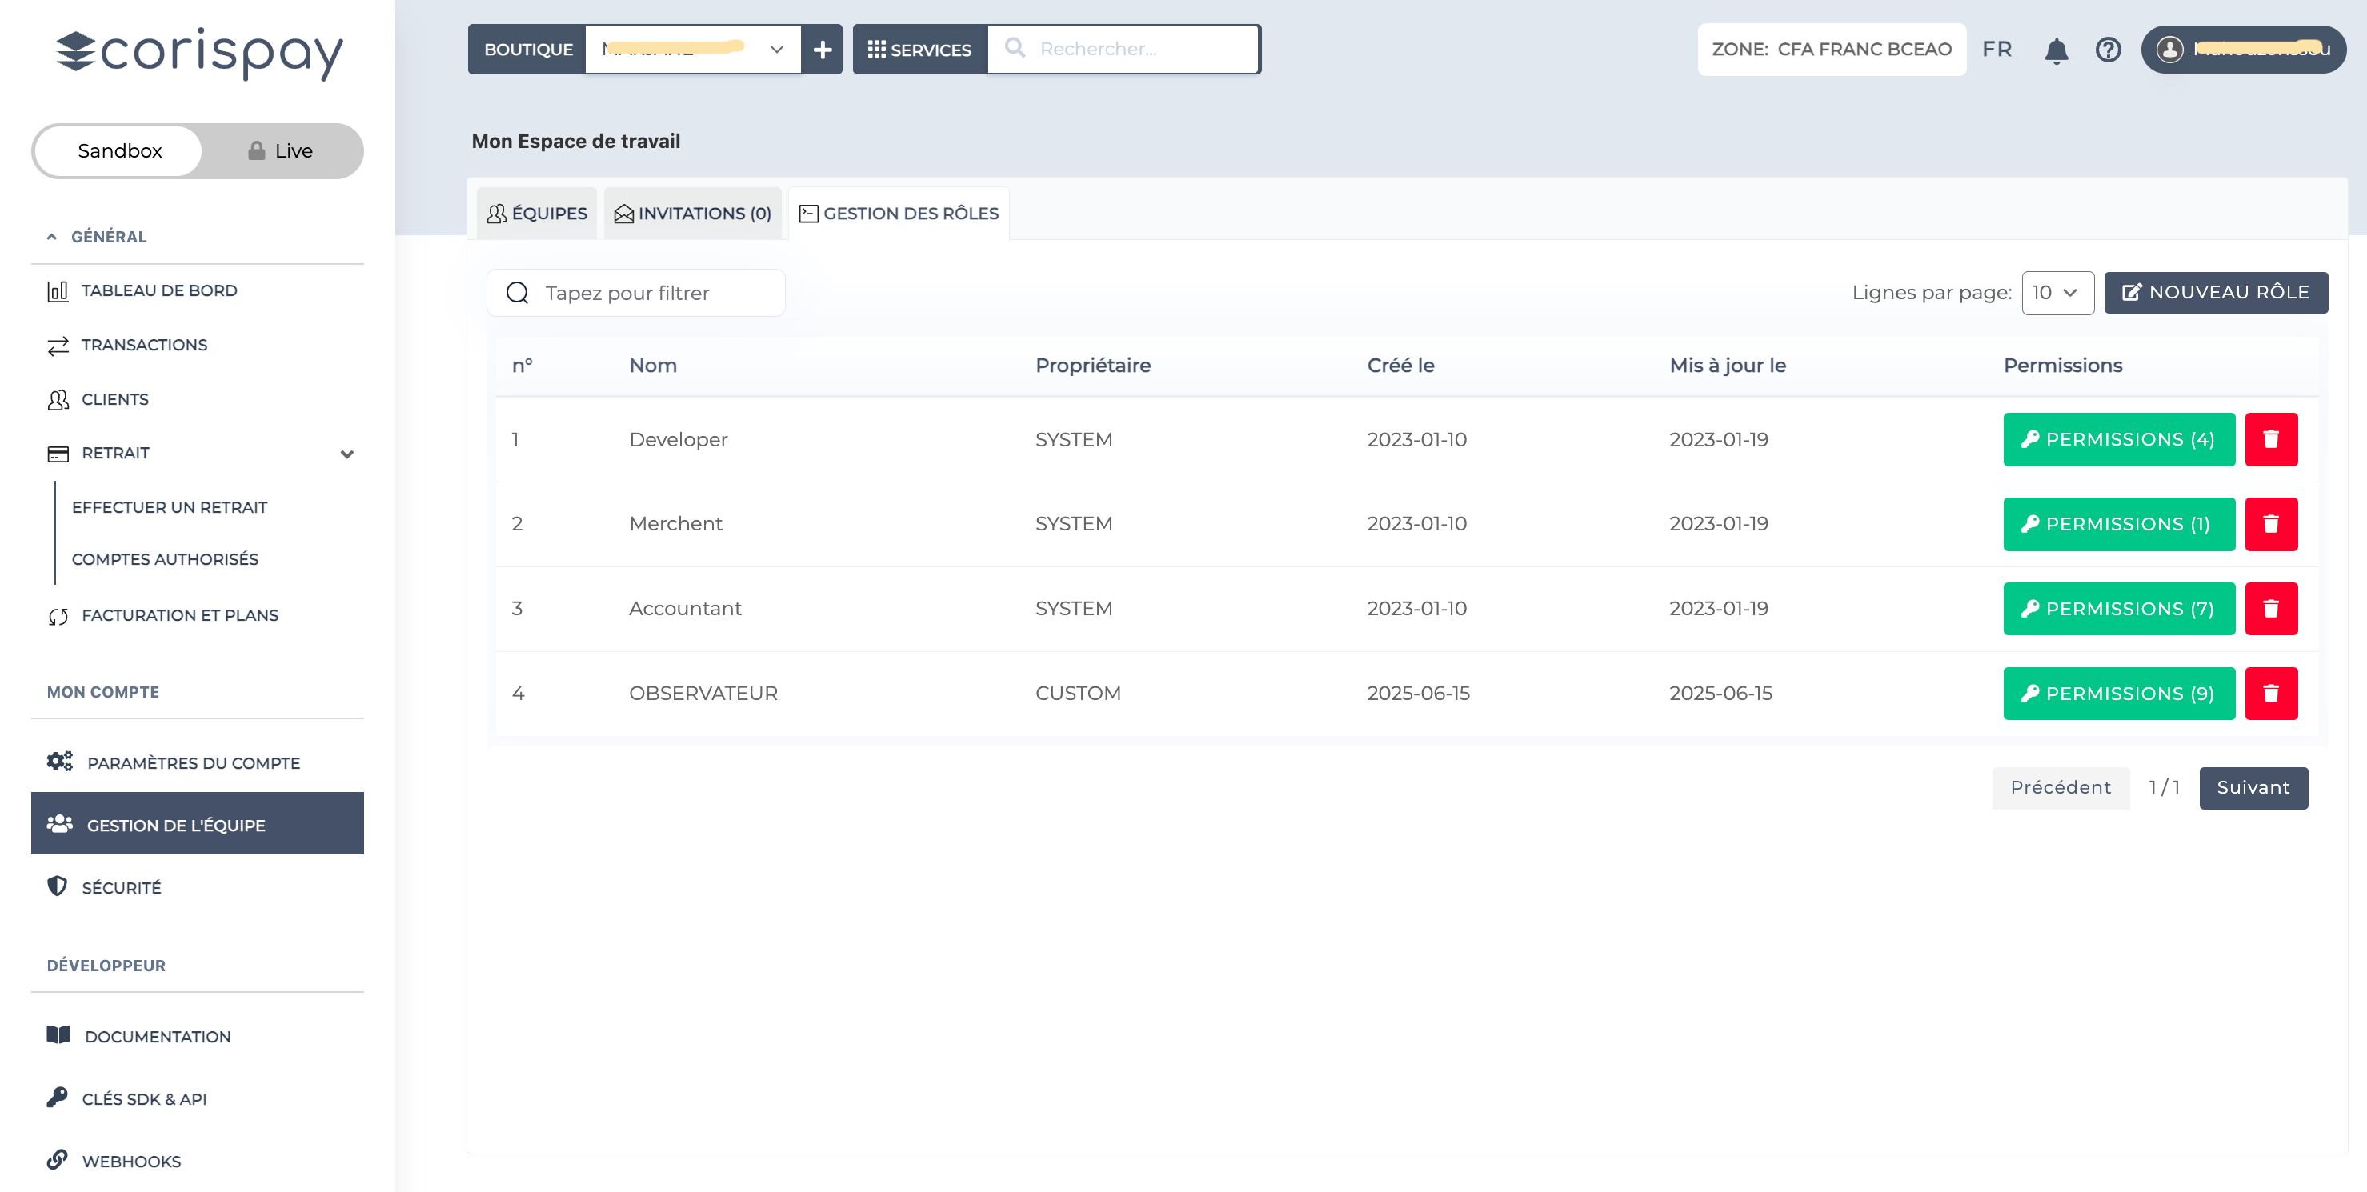The image size is (2367, 1192).
Task: Change language via the FR toggle
Action: [x=1997, y=50]
